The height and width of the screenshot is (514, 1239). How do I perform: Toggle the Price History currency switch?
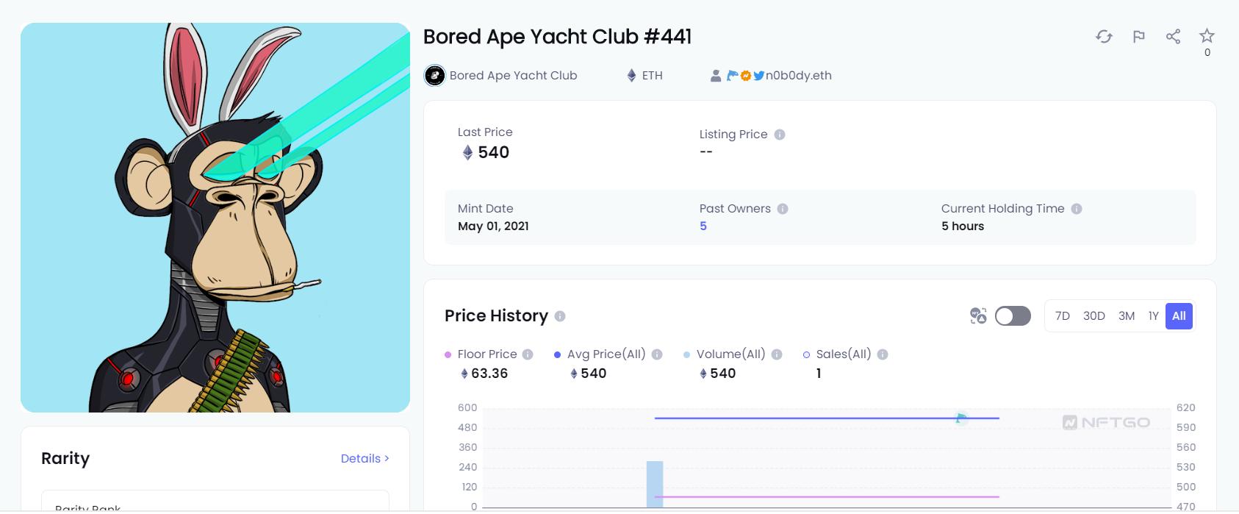pyautogui.click(x=1013, y=316)
